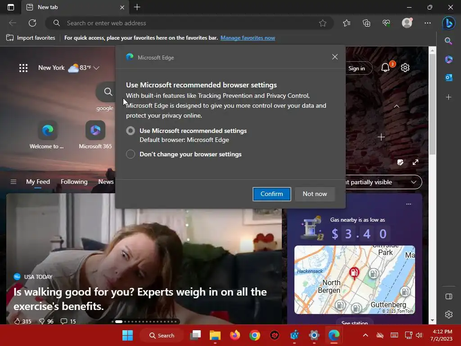Launch Google Chrome from taskbar

(255, 335)
